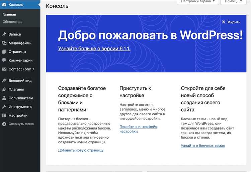The height and width of the screenshot is (172, 251).
Task: Click the Комментарии speech bubble icon
Action: 4,60
